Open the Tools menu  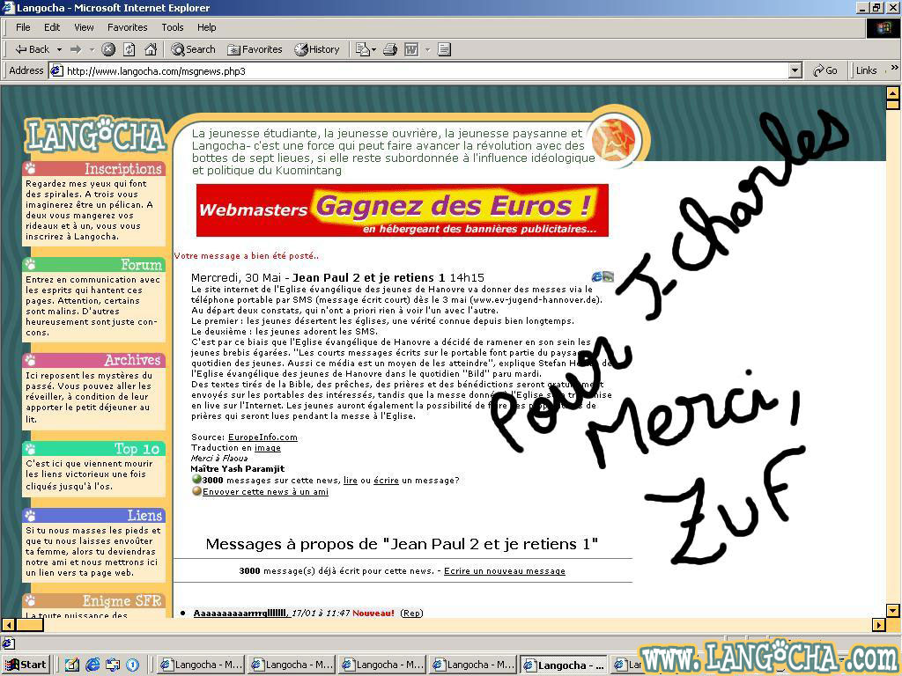(173, 27)
